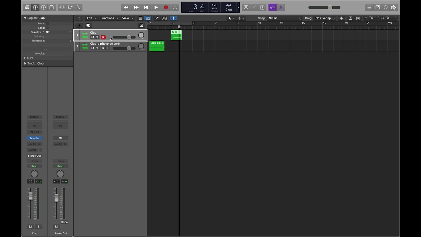Open the Edit menu in tracks area

[x=92, y=18]
